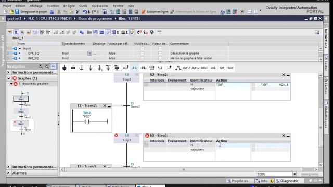Click the "FCD" contact in T2 - Trans2
The height and width of the screenshot is (187, 333).
click(x=87, y=122)
